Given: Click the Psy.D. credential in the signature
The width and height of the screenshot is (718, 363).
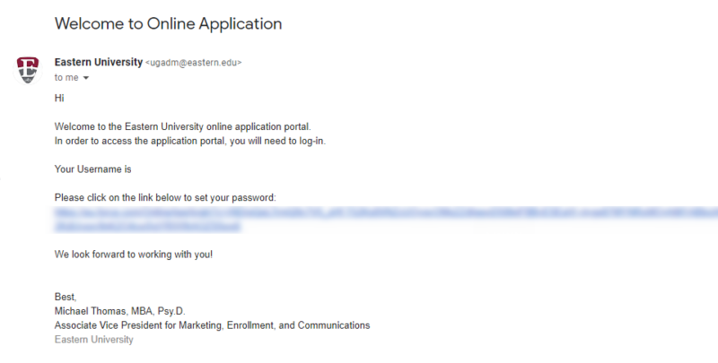Looking at the screenshot, I should tap(173, 311).
